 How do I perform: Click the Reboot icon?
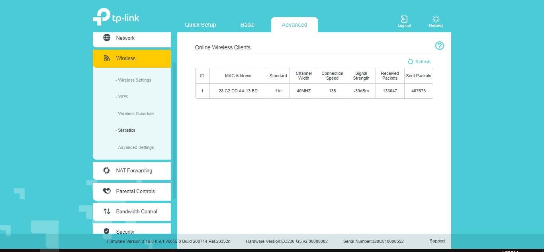(x=436, y=19)
